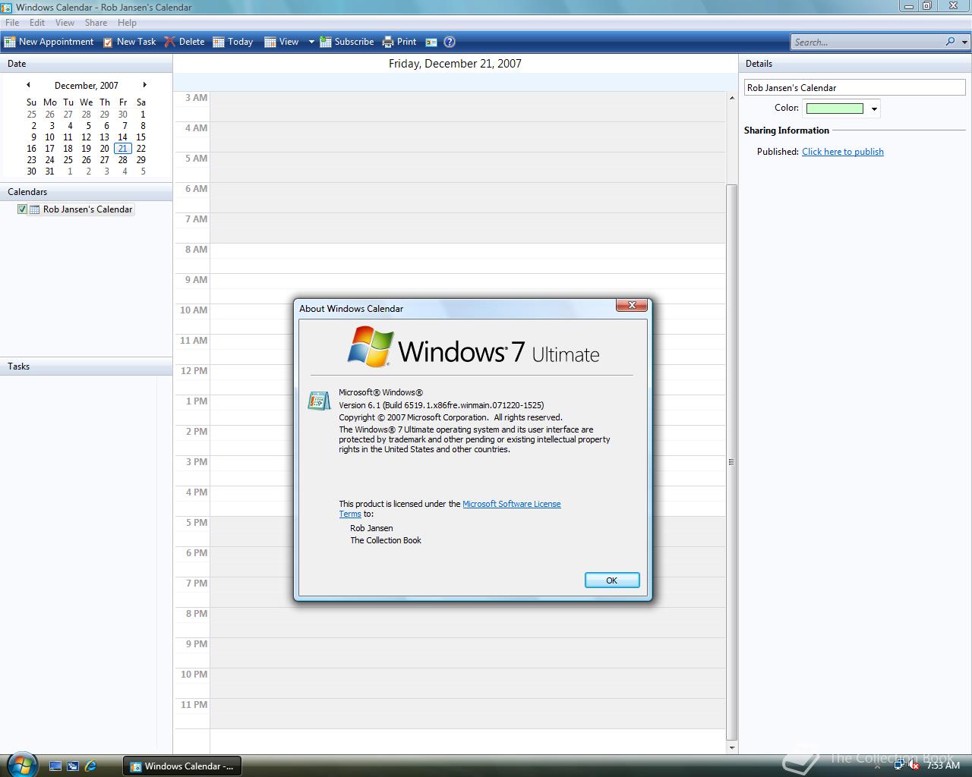Click the Friday, December 21, 2007 header

pyautogui.click(x=455, y=64)
